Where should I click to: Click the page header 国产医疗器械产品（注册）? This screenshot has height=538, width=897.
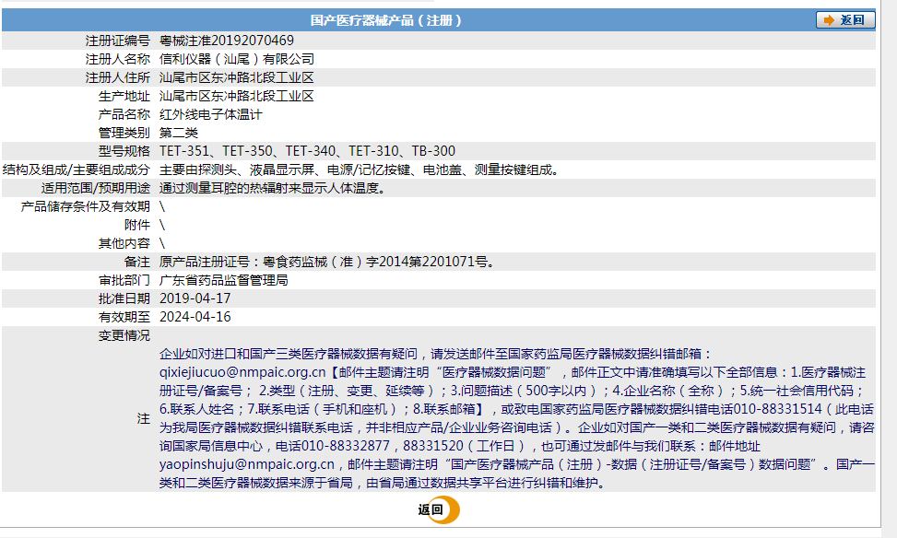386,20
